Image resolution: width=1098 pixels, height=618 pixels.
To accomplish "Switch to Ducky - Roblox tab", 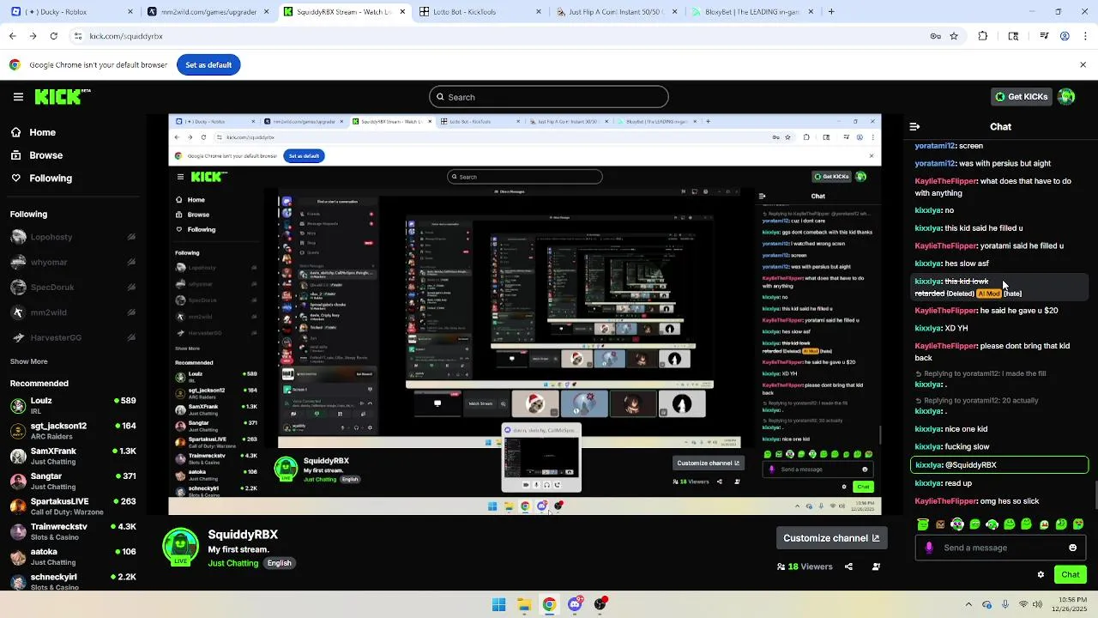I will 74,12.
